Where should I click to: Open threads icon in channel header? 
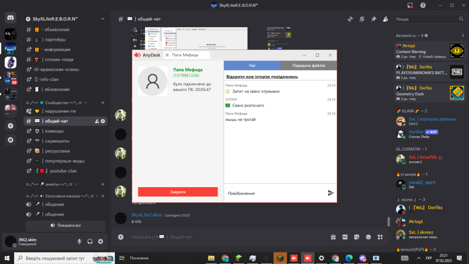click(350, 19)
